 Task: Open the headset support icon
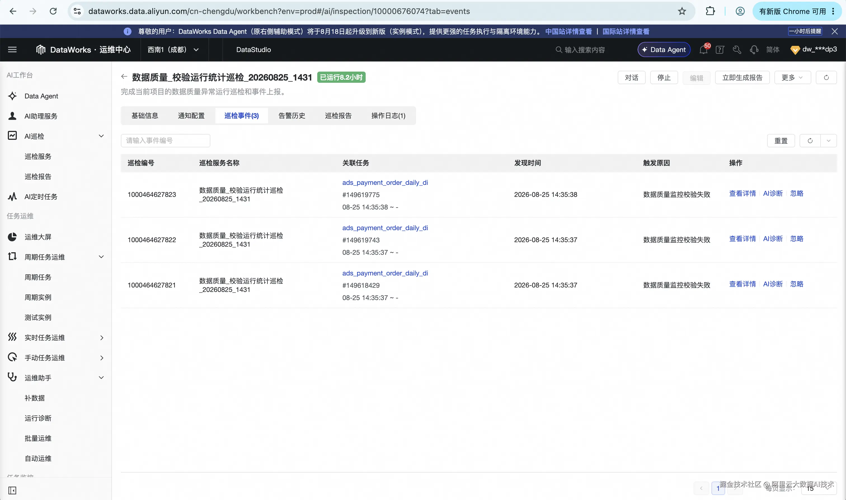point(754,50)
